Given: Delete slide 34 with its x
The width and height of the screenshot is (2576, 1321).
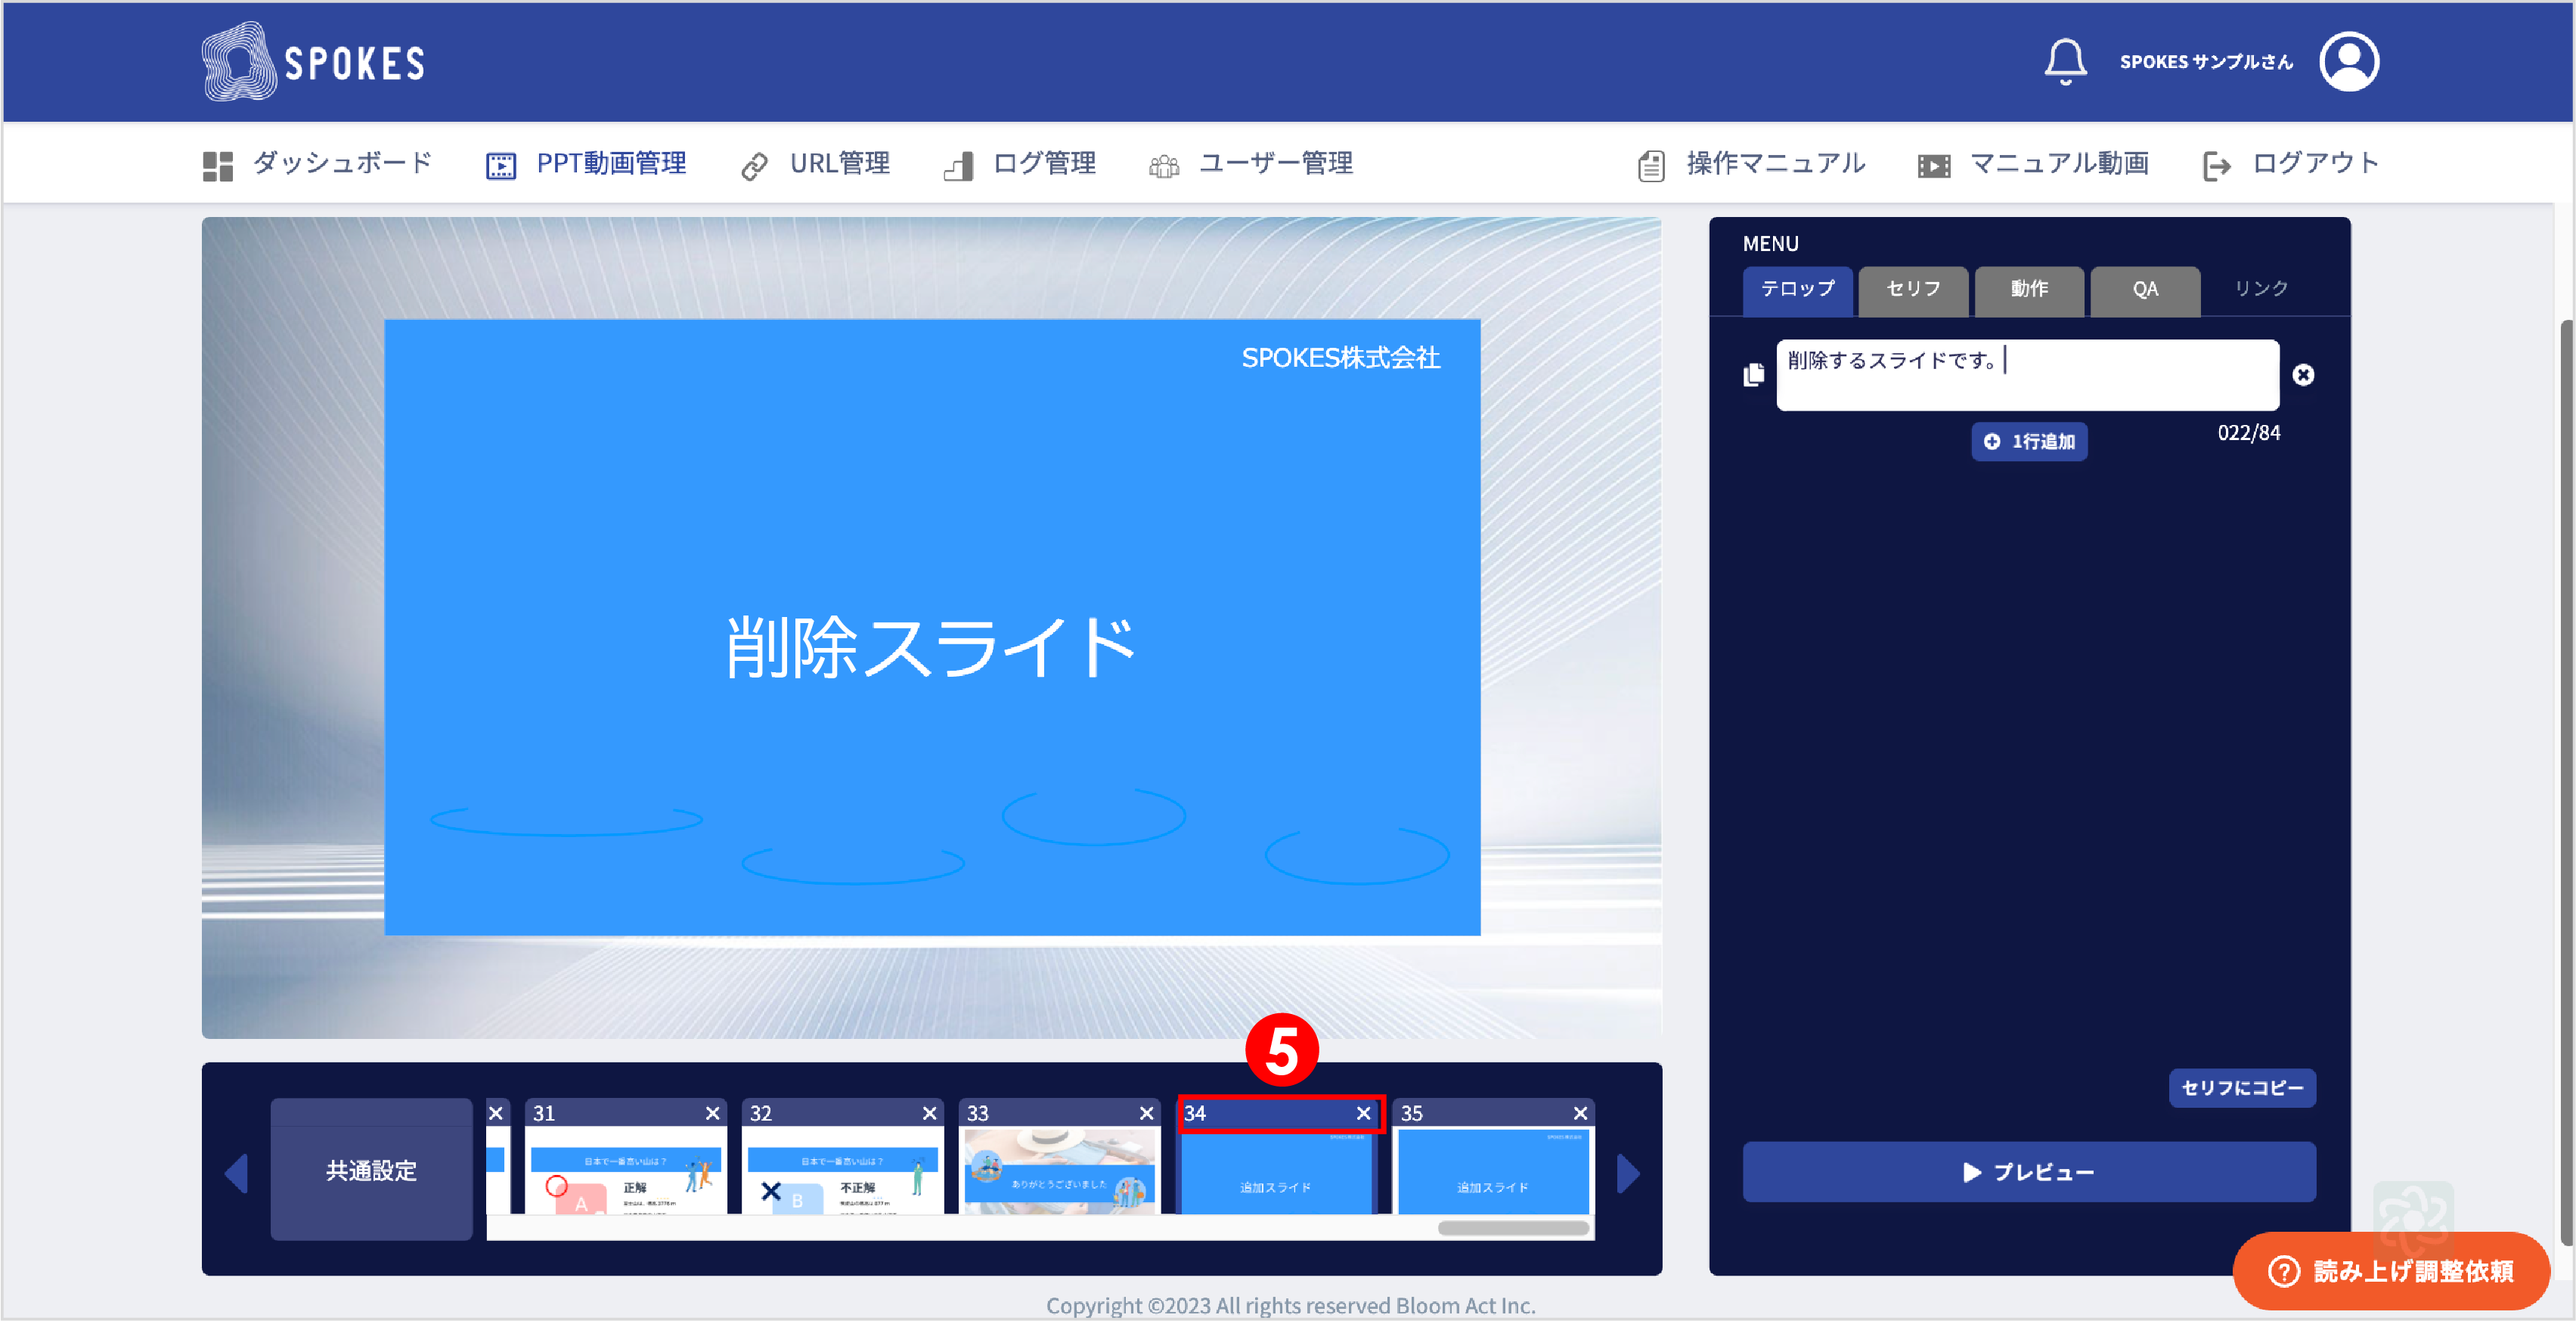Looking at the screenshot, I should 1363,1114.
